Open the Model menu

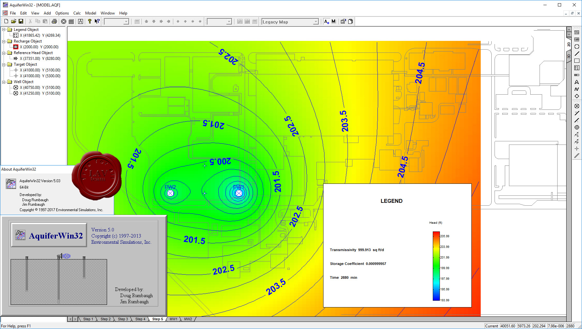[x=91, y=13]
